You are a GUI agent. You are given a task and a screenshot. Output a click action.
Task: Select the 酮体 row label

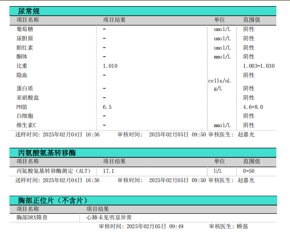pos(22,57)
